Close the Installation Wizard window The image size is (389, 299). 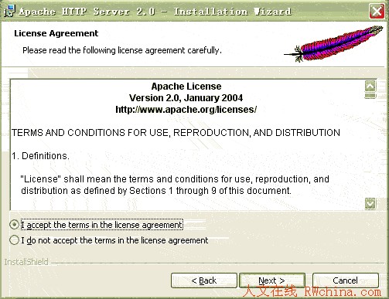pos(377,11)
